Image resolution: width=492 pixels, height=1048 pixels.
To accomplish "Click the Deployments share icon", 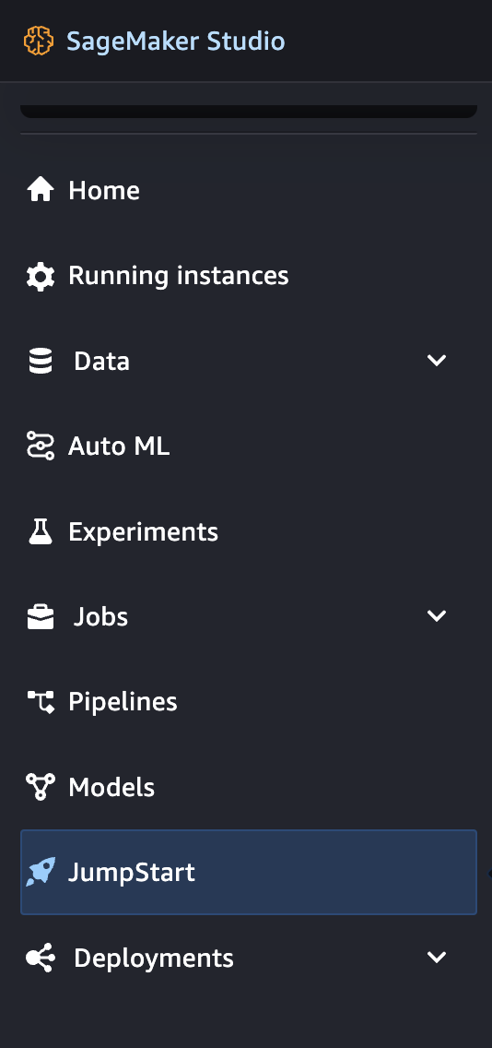I will click(x=40, y=958).
